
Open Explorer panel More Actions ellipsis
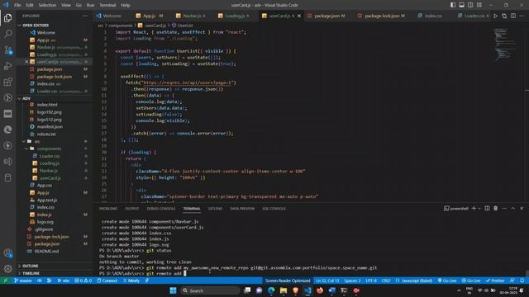[x=85, y=16]
